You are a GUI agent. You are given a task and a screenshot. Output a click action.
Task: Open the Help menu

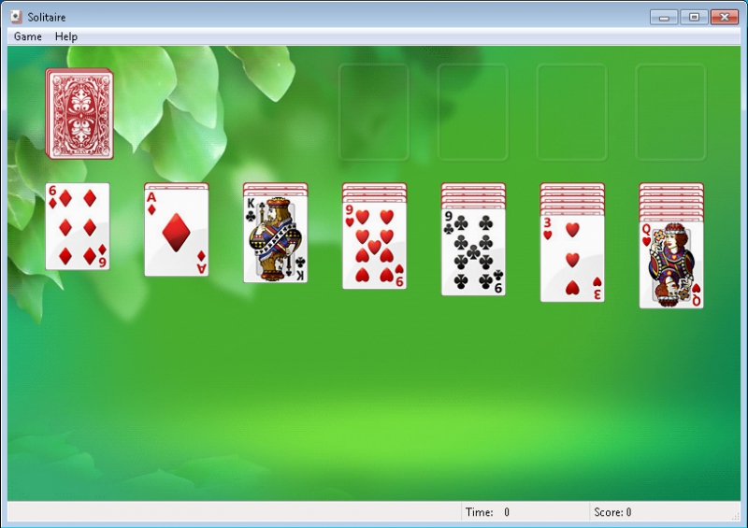tap(66, 36)
